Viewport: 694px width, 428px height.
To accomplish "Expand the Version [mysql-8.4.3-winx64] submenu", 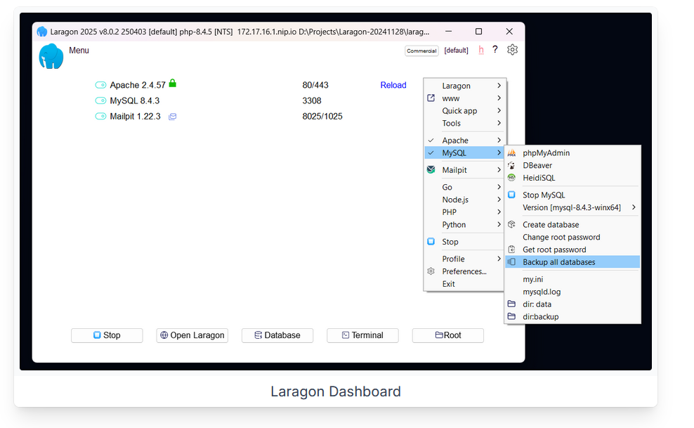I will point(572,208).
